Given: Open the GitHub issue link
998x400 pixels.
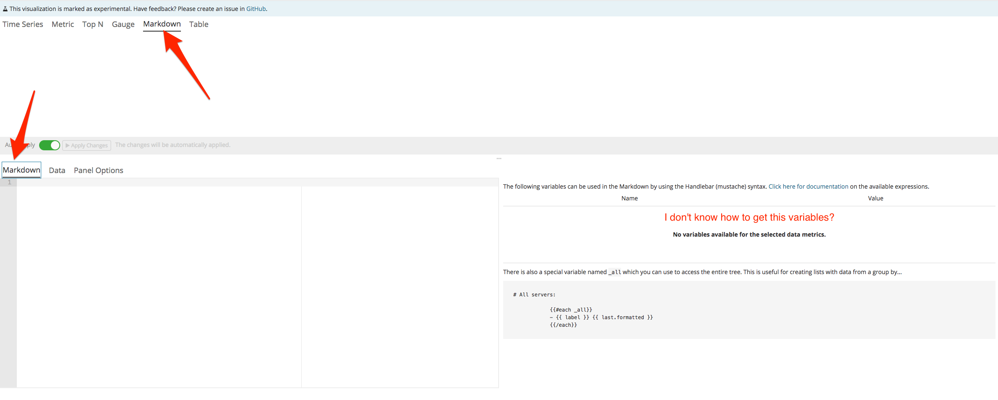Looking at the screenshot, I should 256,8.
